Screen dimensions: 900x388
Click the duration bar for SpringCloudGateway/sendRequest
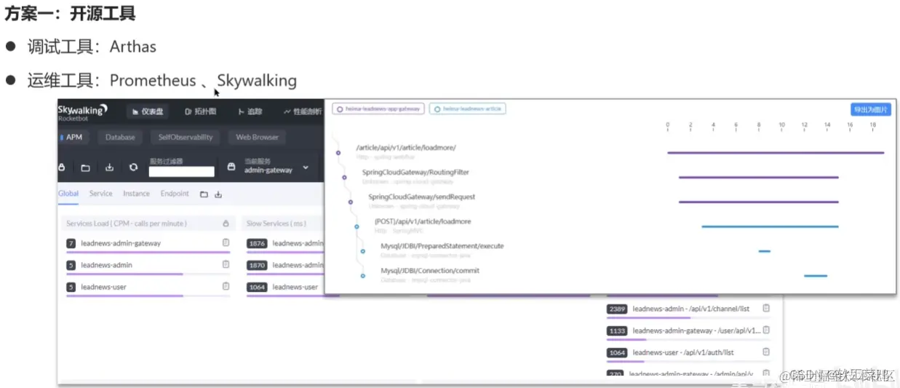pyautogui.click(x=758, y=202)
